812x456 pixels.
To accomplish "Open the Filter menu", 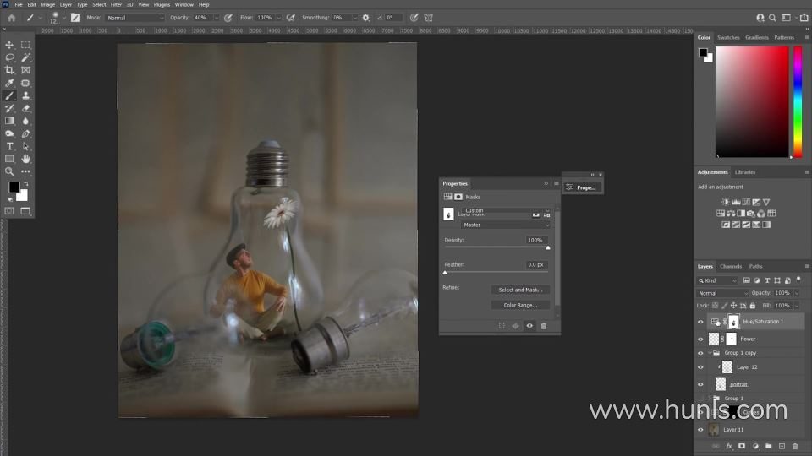I will pos(116,4).
